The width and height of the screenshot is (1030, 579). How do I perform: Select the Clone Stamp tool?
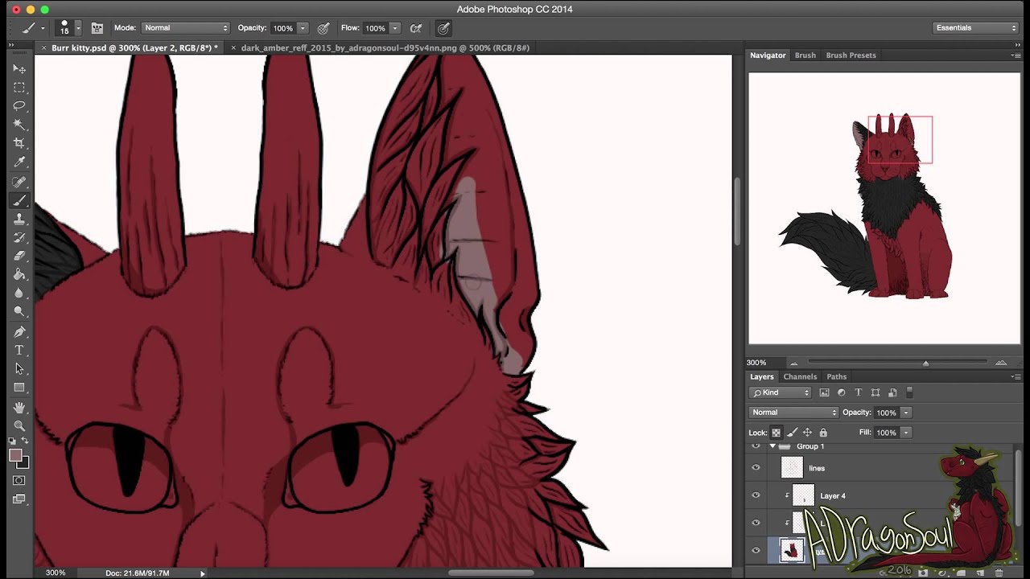[x=19, y=219]
